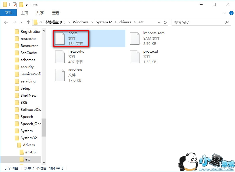Click the Properties quick access icon
The image size is (235, 172).
pyautogui.click(x=14, y=5)
